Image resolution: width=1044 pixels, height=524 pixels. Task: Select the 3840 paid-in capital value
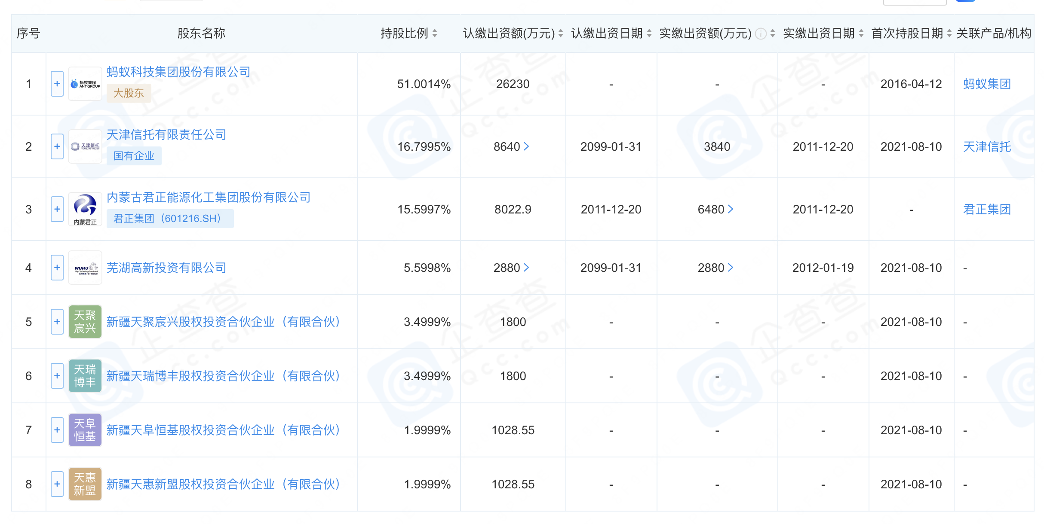[x=717, y=146]
